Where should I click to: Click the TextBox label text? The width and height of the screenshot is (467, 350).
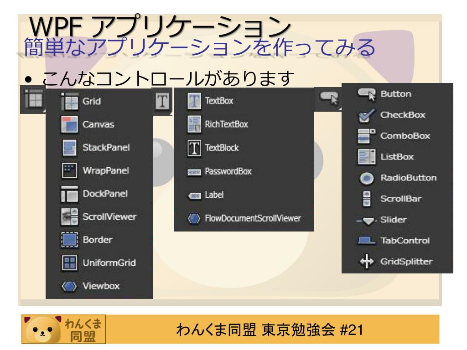pyautogui.click(x=219, y=101)
